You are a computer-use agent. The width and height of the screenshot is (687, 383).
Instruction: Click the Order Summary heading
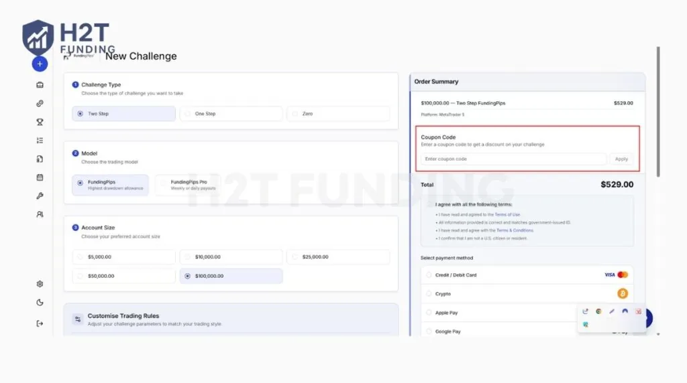point(436,82)
